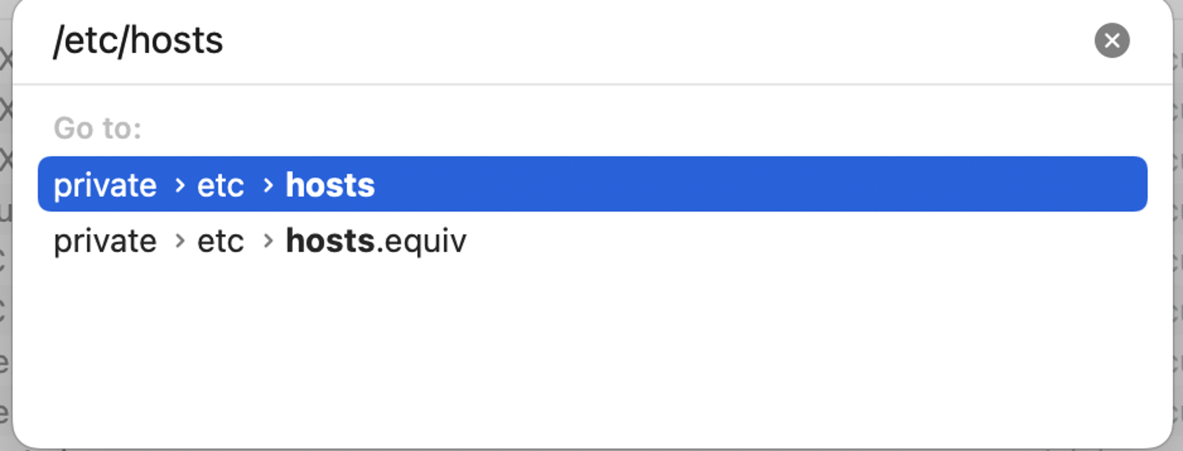Click "etc" in the highlighted suggestion row

(x=220, y=186)
